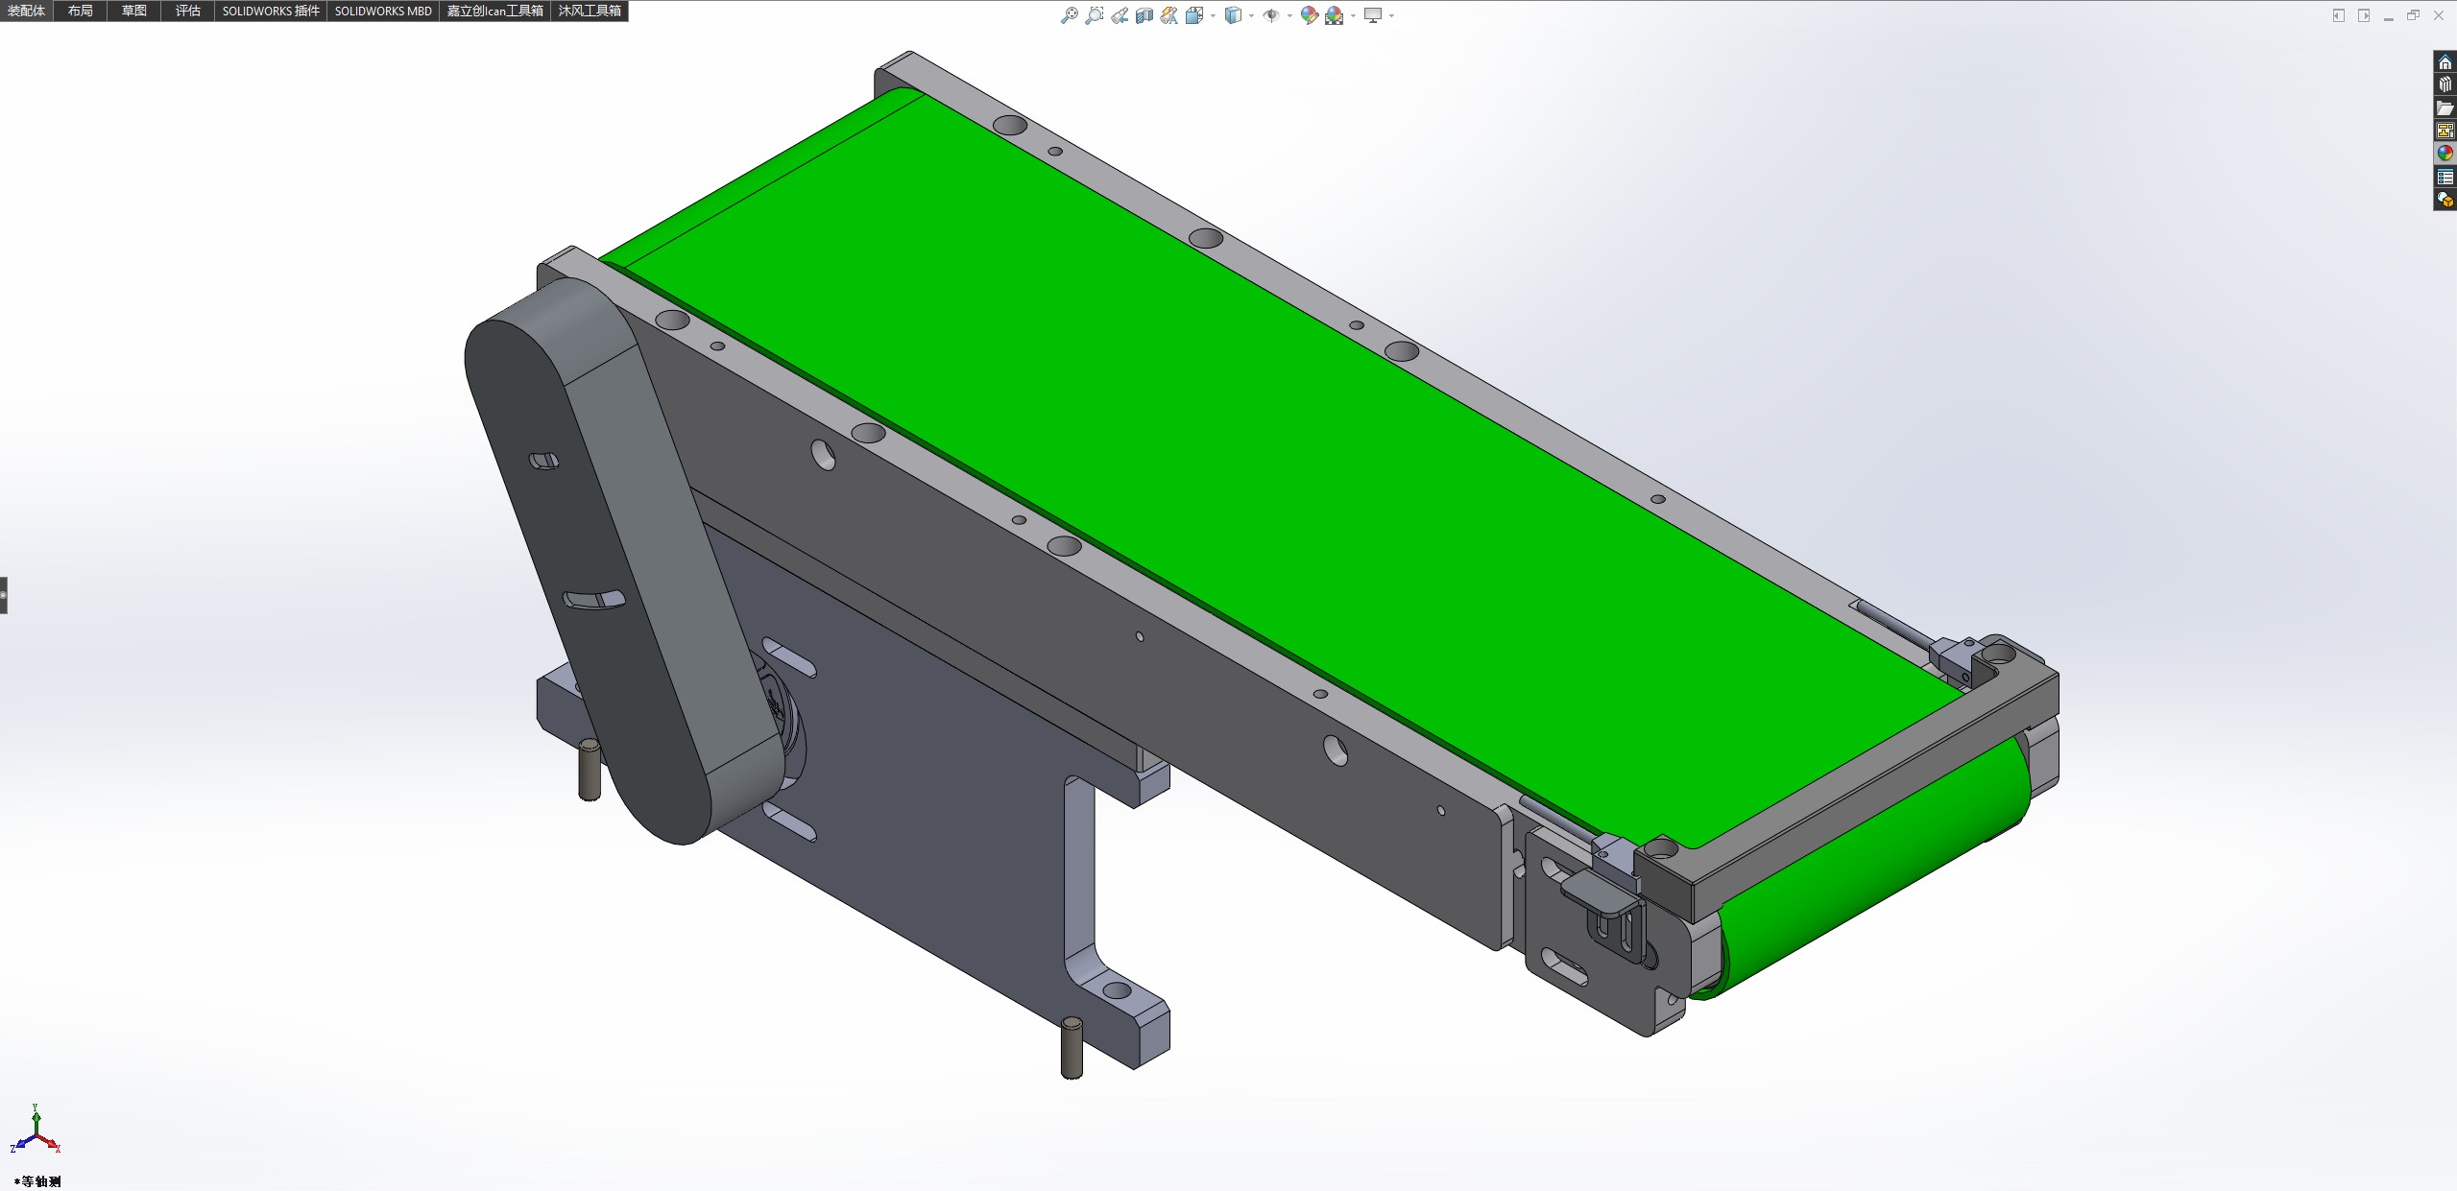Click the 沐风工具箱 toolbox tab
The height and width of the screenshot is (1191, 2457).
590,11
